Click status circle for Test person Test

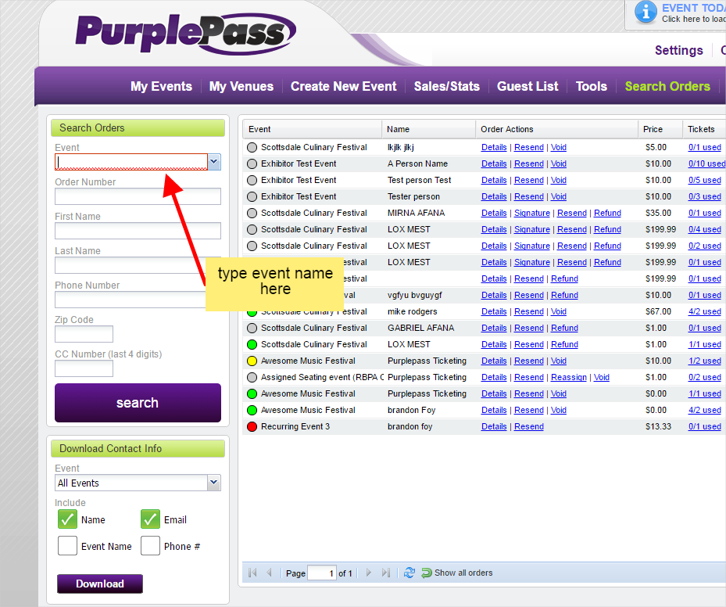(252, 180)
